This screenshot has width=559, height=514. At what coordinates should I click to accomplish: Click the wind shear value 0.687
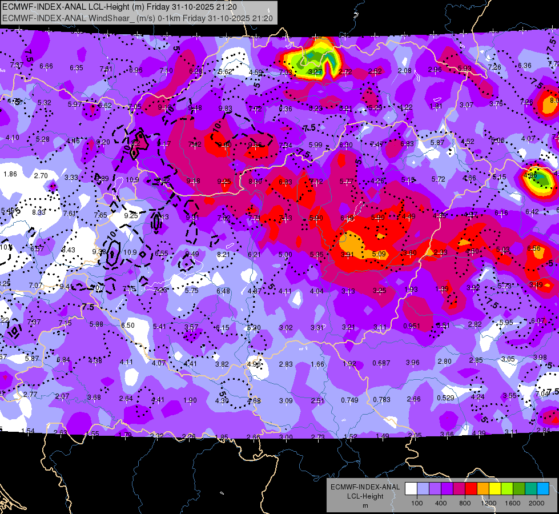click(381, 363)
